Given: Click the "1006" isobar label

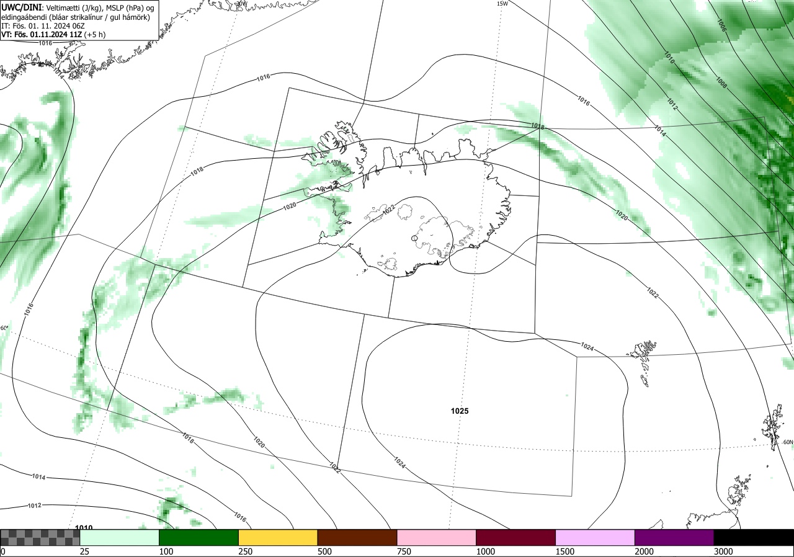Looking at the screenshot, I should (721, 25).
